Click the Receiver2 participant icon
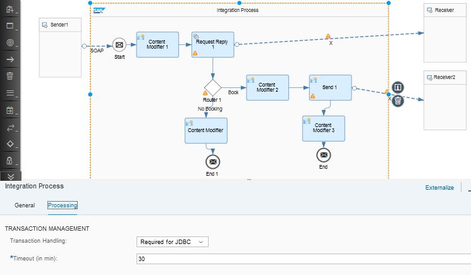The height and width of the screenshot is (275, 471). 429,78
